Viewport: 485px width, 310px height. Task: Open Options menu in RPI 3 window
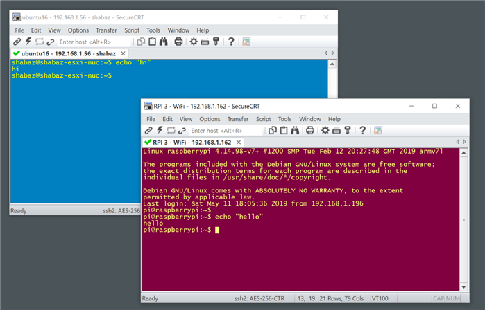click(210, 119)
